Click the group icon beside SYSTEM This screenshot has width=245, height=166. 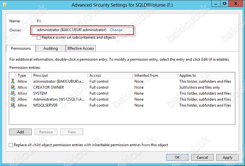click(x=13, y=93)
